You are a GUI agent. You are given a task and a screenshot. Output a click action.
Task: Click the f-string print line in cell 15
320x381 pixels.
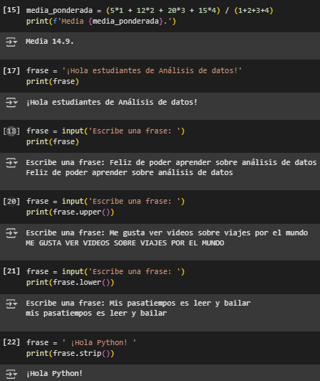click(x=101, y=22)
